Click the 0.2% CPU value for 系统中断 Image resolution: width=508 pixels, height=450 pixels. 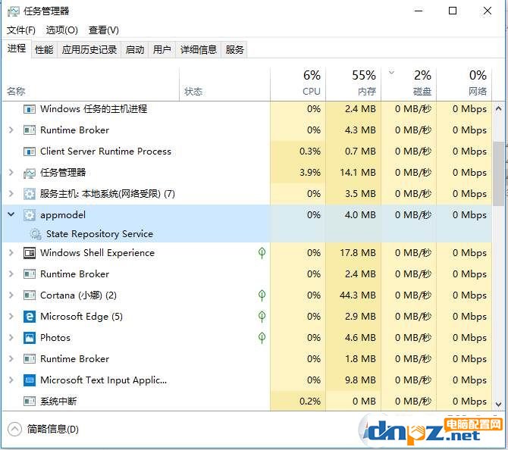pyautogui.click(x=310, y=402)
